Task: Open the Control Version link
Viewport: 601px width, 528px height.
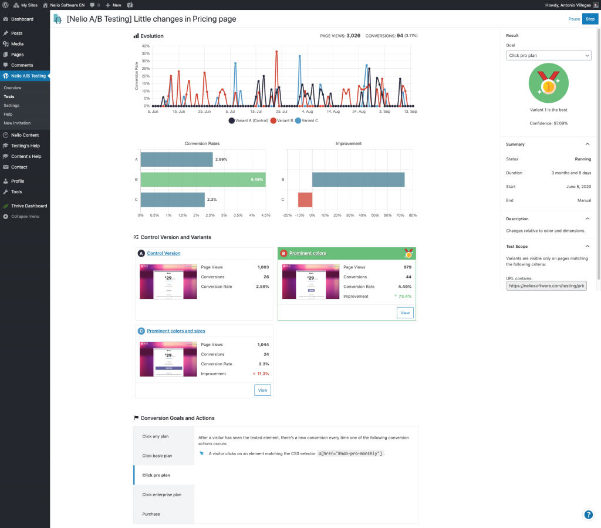Action: [164, 254]
